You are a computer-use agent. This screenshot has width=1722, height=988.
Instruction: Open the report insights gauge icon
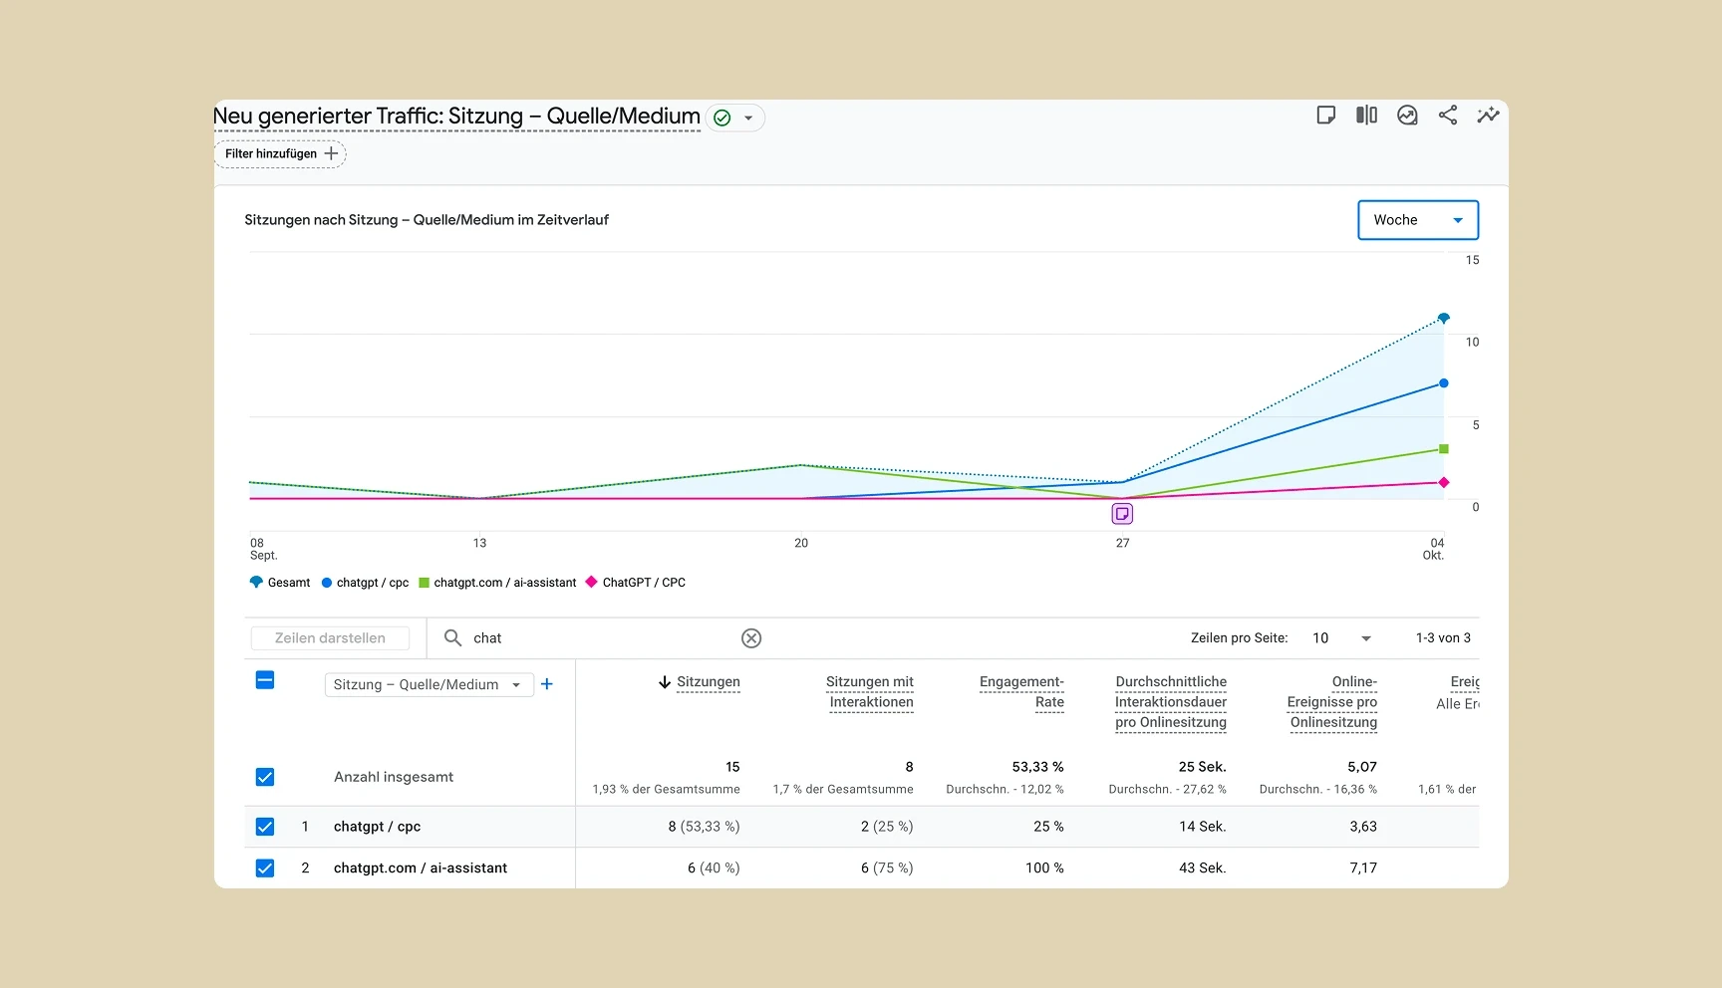[1407, 116]
